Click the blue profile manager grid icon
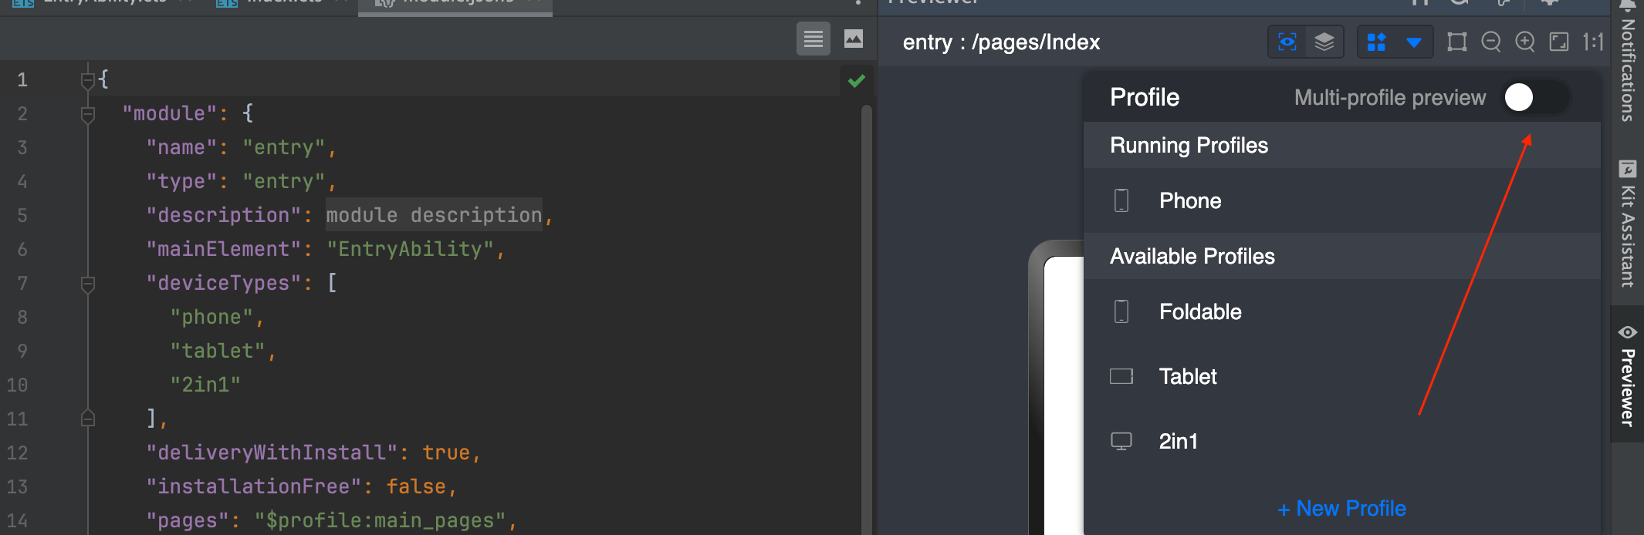 coord(1376,42)
